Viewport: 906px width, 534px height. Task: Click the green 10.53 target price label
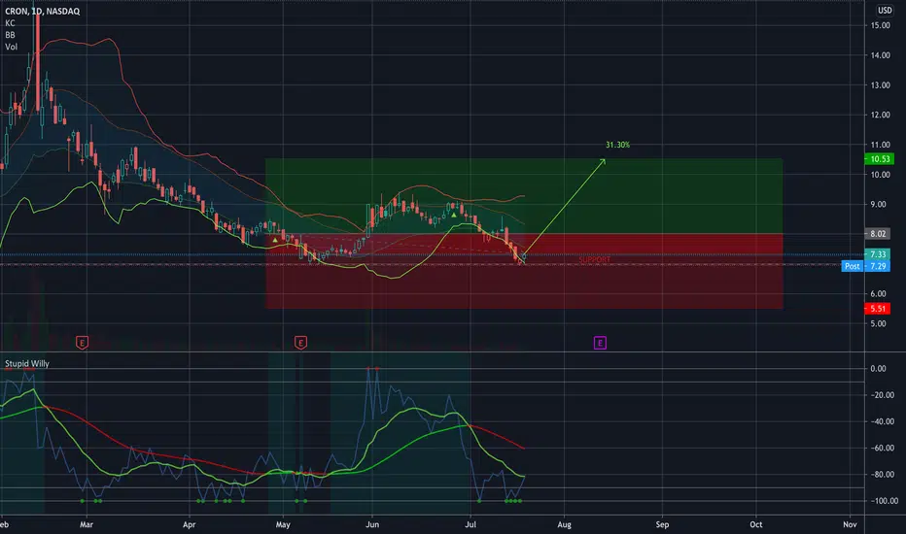(x=879, y=159)
